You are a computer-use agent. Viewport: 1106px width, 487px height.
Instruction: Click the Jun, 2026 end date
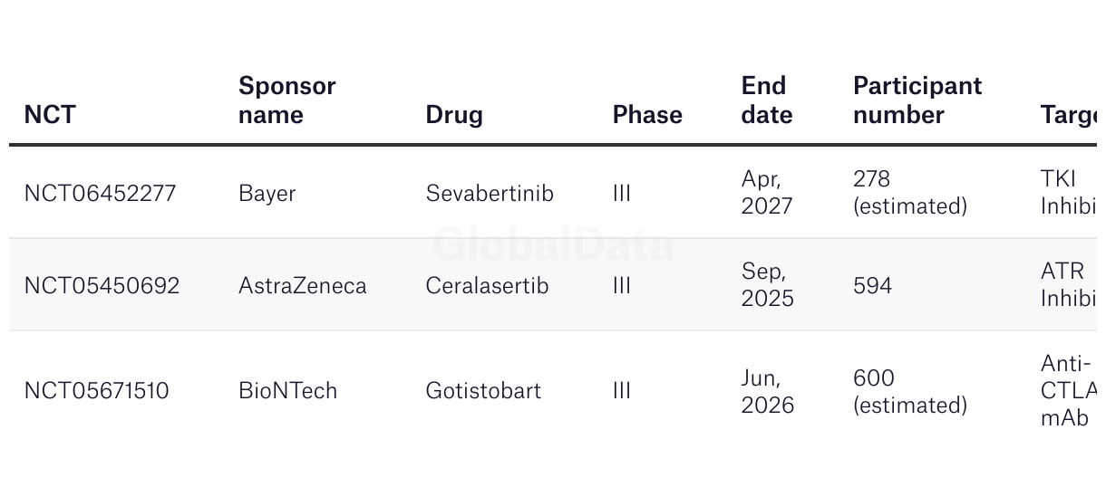click(x=767, y=390)
